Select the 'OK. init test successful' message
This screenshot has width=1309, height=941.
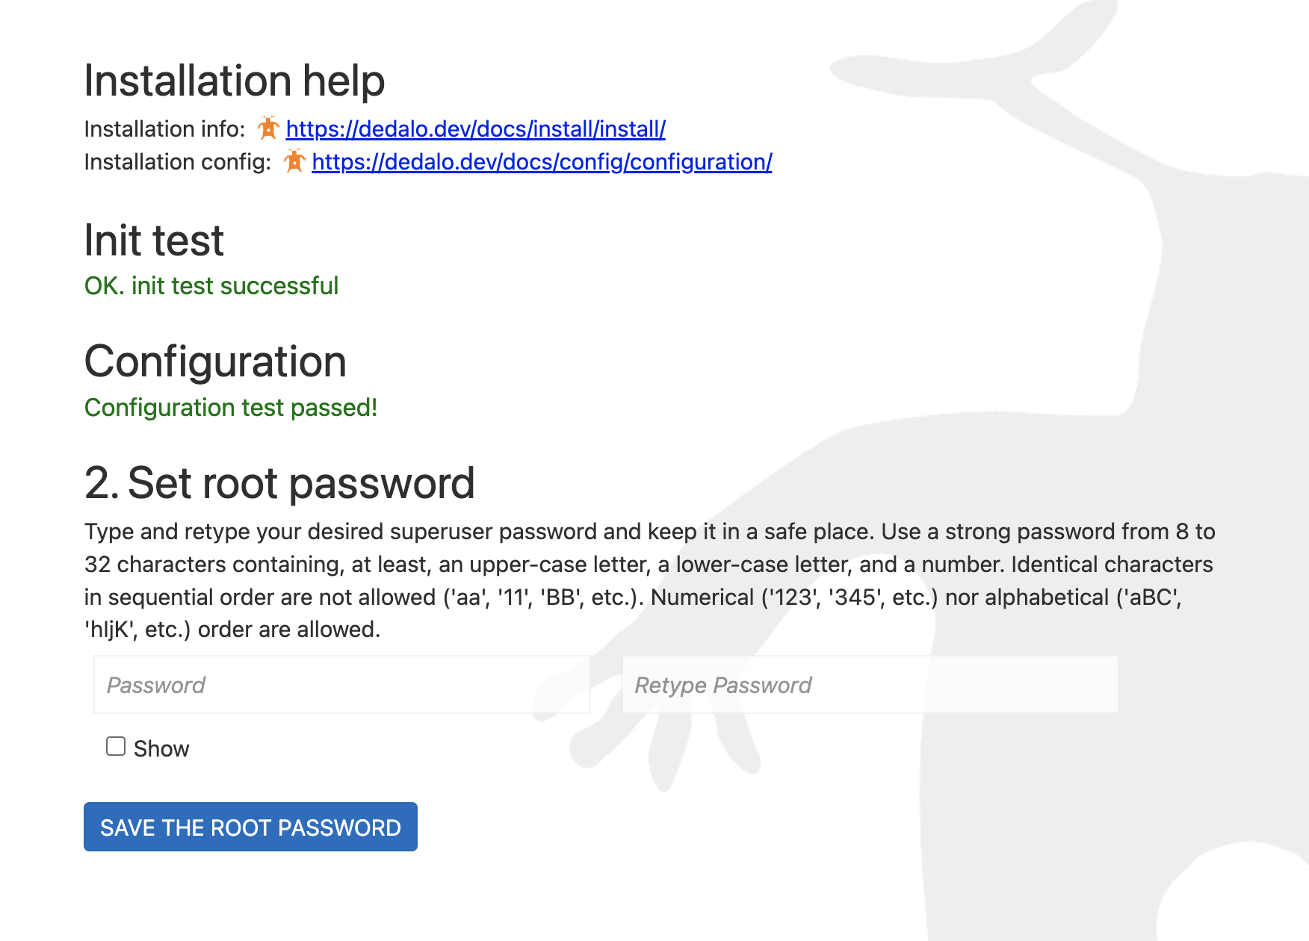[x=211, y=286]
